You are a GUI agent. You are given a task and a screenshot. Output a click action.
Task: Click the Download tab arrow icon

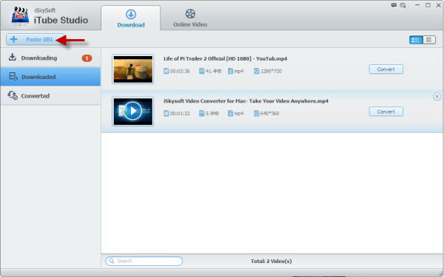coord(131,15)
